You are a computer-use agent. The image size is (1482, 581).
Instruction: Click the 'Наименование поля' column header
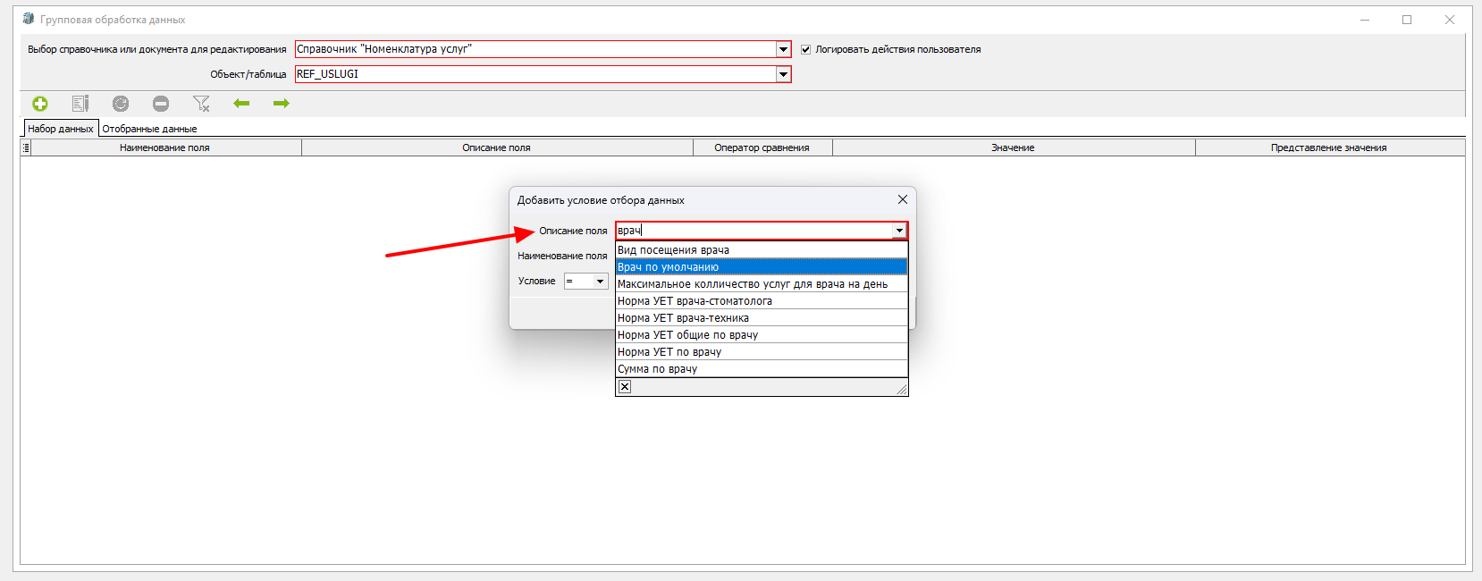tap(166, 147)
